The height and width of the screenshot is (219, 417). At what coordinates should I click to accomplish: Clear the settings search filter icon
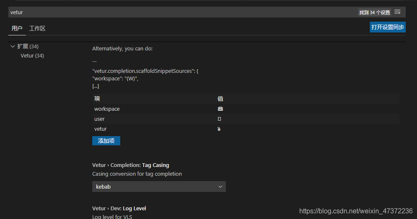point(397,12)
